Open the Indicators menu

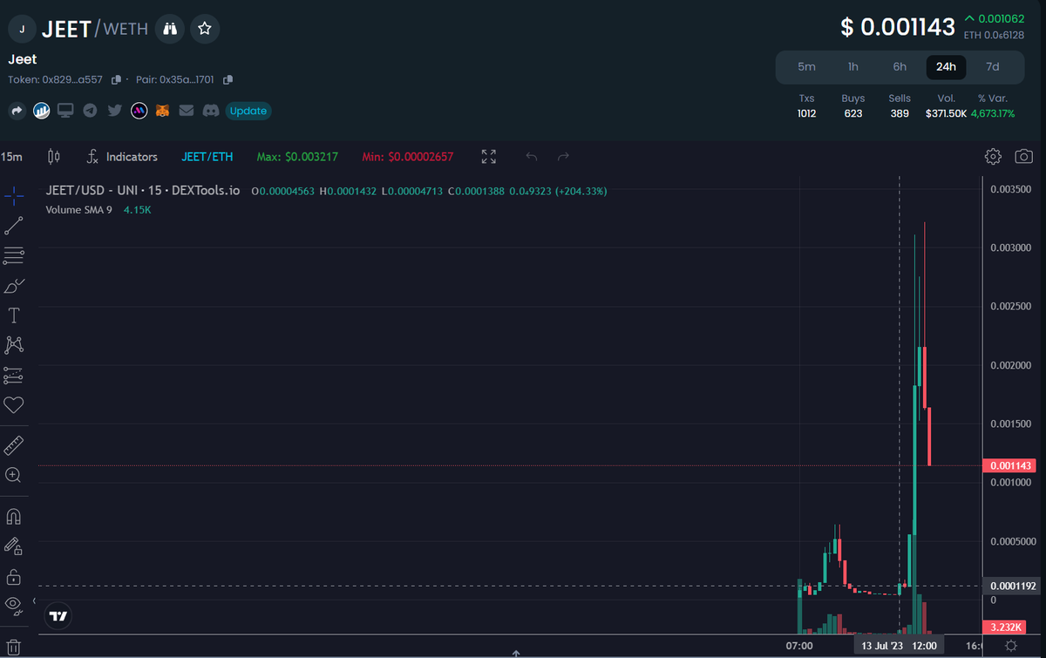click(x=122, y=157)
